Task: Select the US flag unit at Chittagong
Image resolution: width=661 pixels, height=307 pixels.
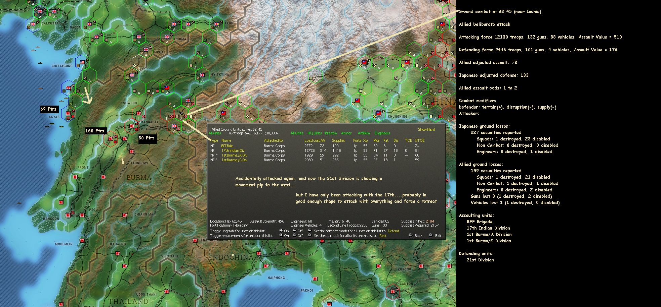Action: point(82,62)
